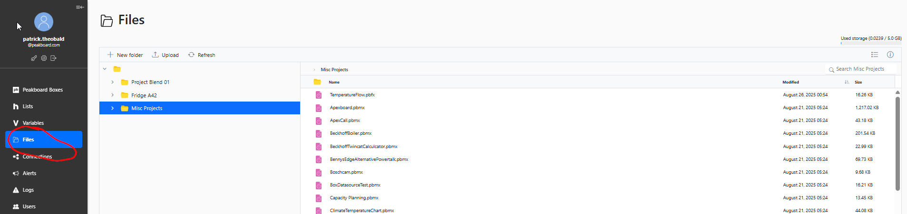
Task: Click the file list scrollbar thumb
Action: (897, 143)
